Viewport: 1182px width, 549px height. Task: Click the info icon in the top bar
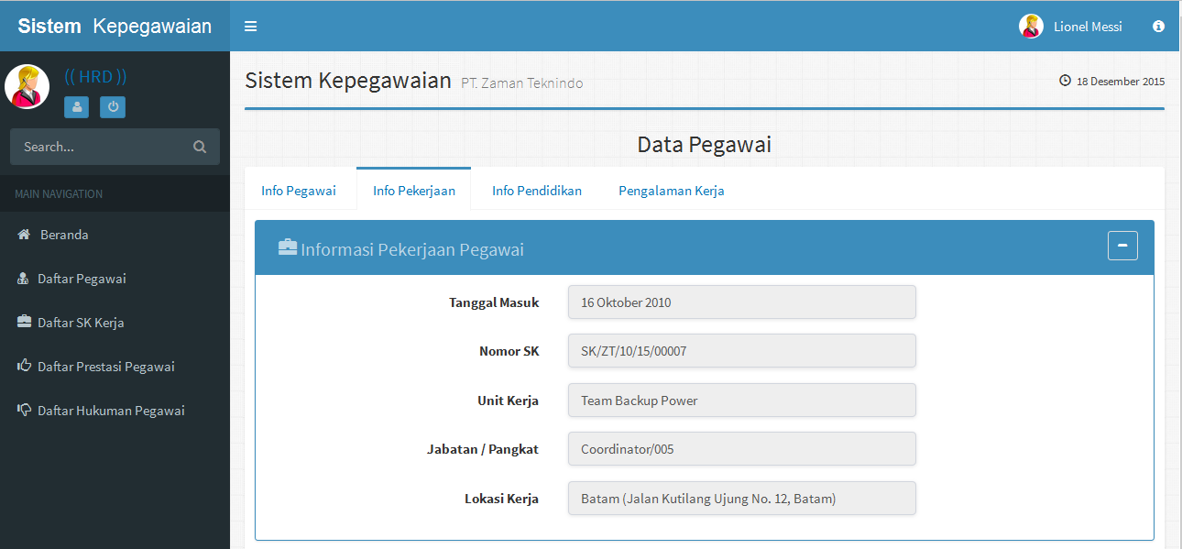(x=1157, y=26)
